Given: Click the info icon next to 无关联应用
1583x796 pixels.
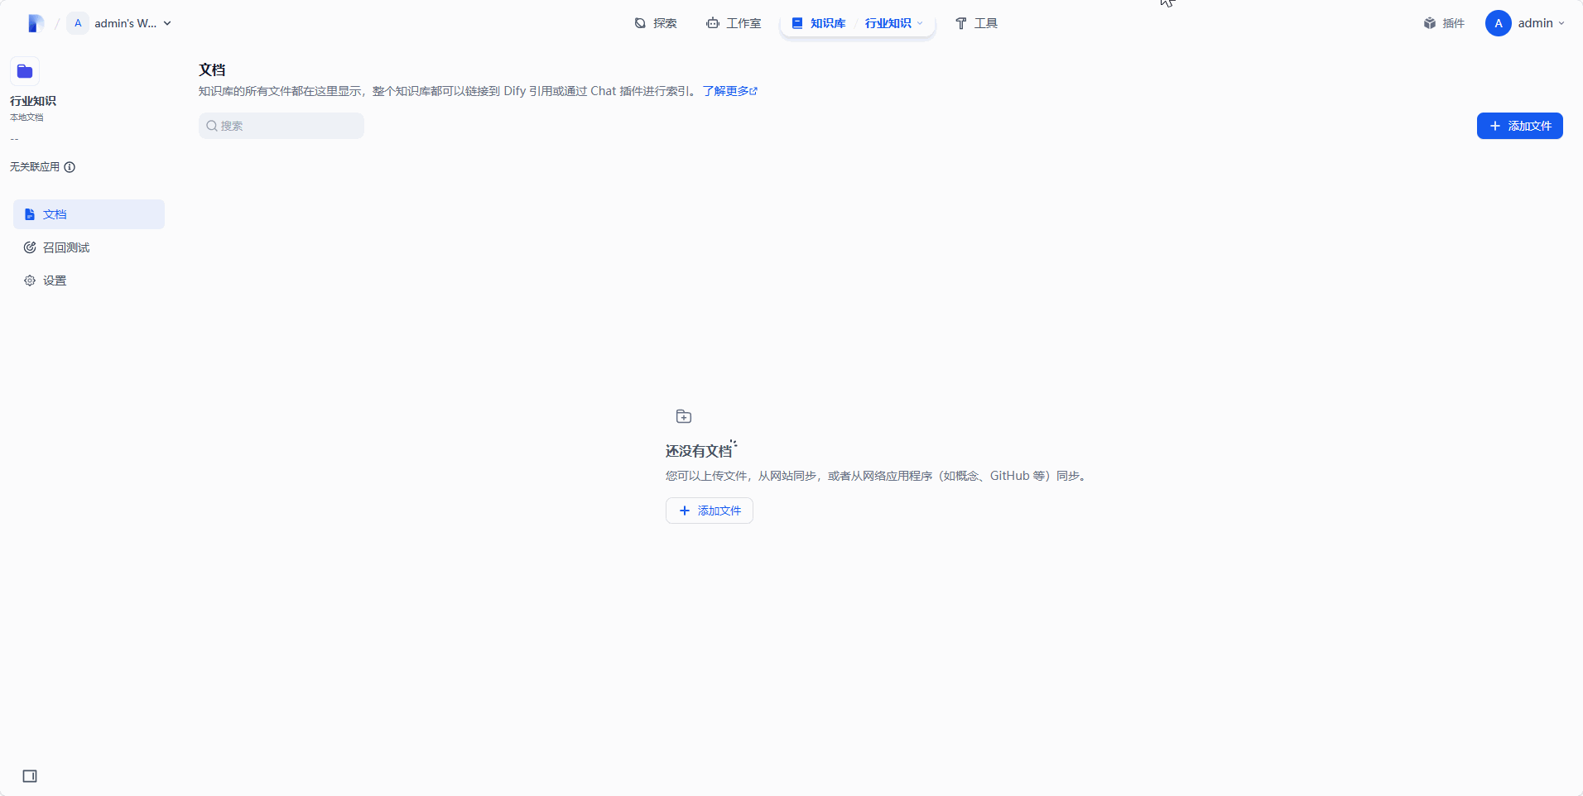Looking at the screenshot, I should (70, 166).
